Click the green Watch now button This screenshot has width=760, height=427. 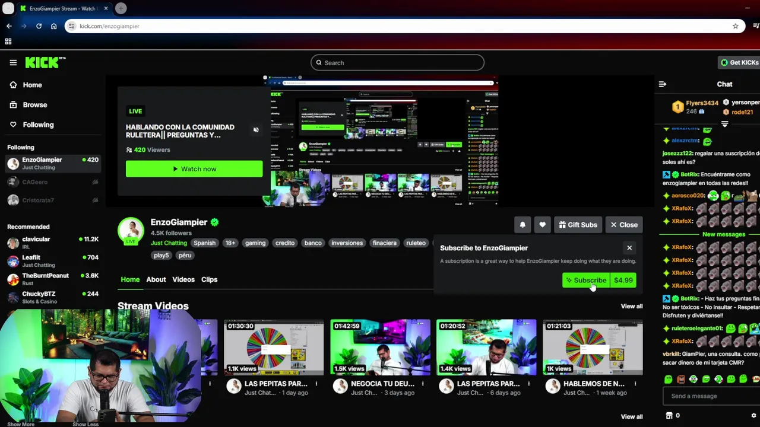pyautogui.click(x=194, y=169)
